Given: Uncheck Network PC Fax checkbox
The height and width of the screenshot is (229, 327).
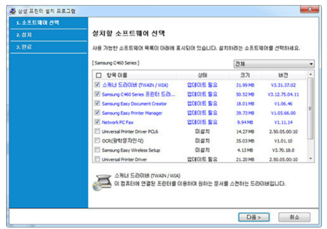Looking at the screenshot, I should pos(97,122).
